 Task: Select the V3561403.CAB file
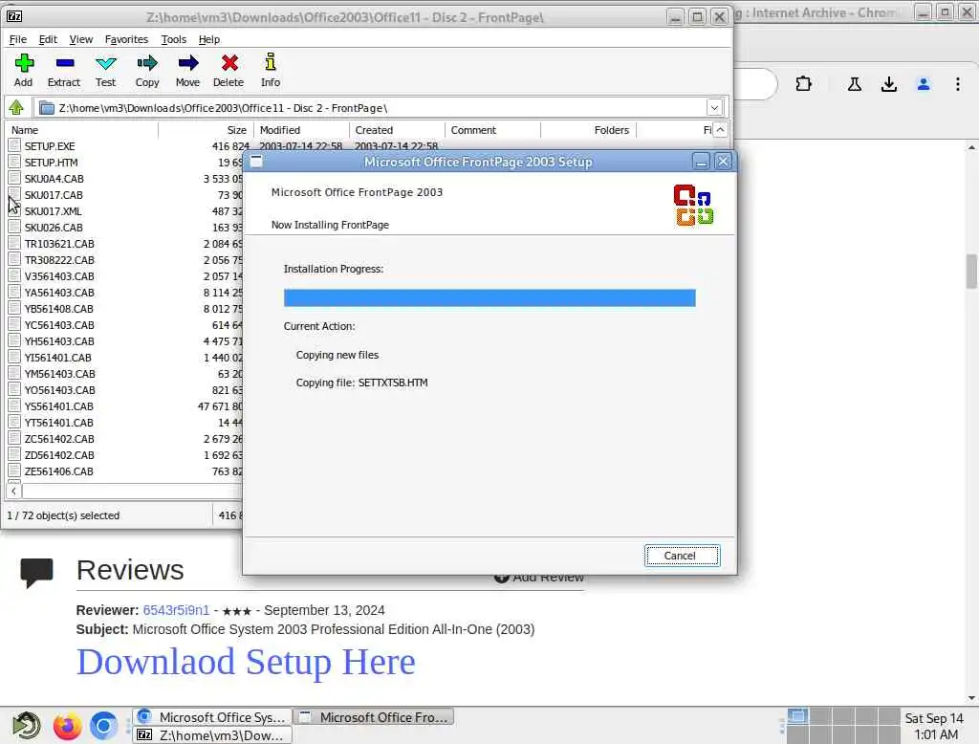[59, 276]
